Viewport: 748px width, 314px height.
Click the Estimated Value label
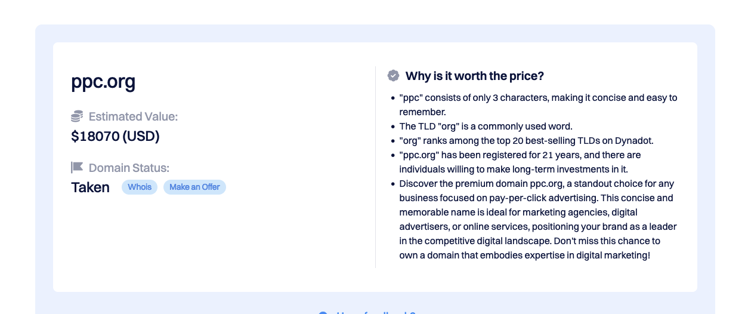(x=133, y=116)
